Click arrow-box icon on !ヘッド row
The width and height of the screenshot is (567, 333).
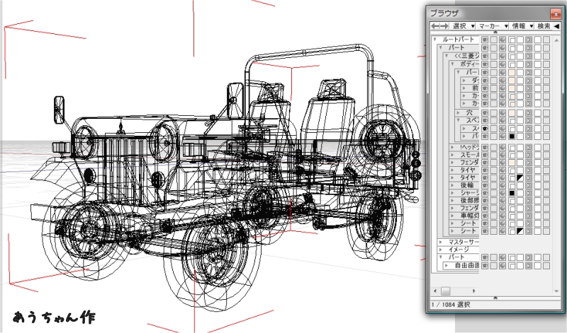(529, 148)
